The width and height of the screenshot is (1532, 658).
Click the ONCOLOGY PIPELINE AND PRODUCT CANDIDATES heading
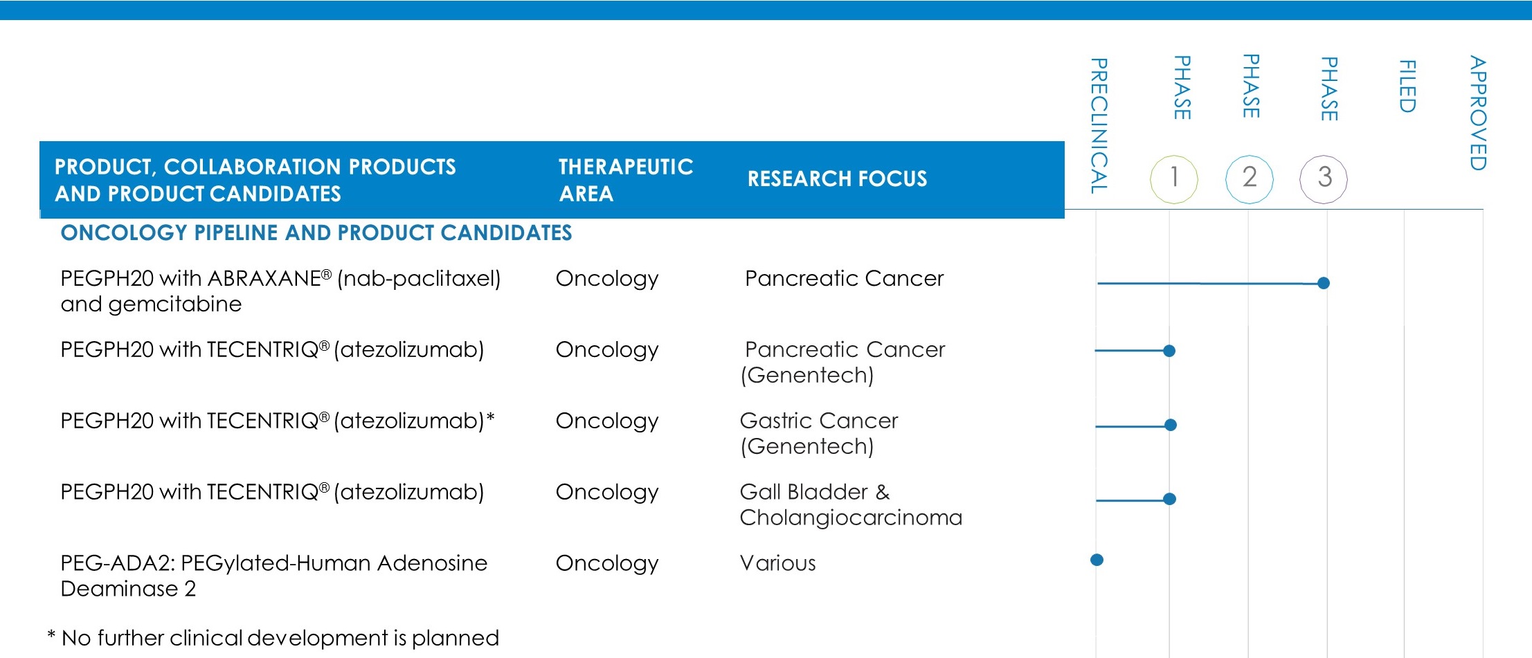pyautogui.click(x=316, y=233)
